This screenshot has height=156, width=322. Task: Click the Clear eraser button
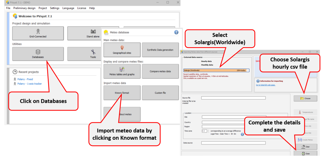coord(305,146)
